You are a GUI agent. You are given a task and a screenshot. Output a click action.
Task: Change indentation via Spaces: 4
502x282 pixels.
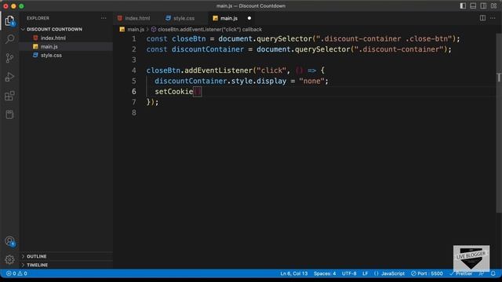325,273
